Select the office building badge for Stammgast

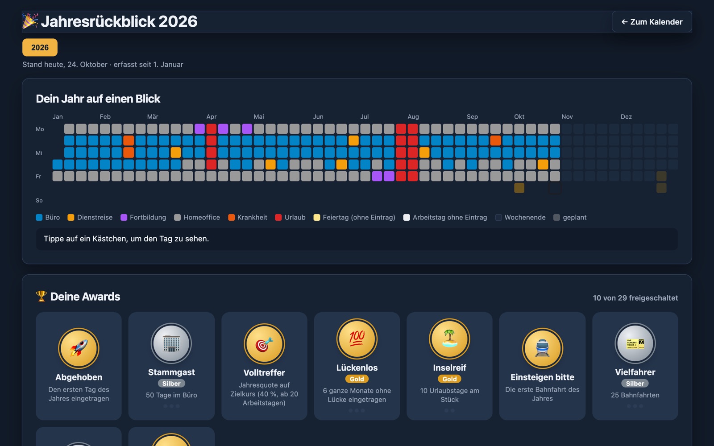(171, 343)
